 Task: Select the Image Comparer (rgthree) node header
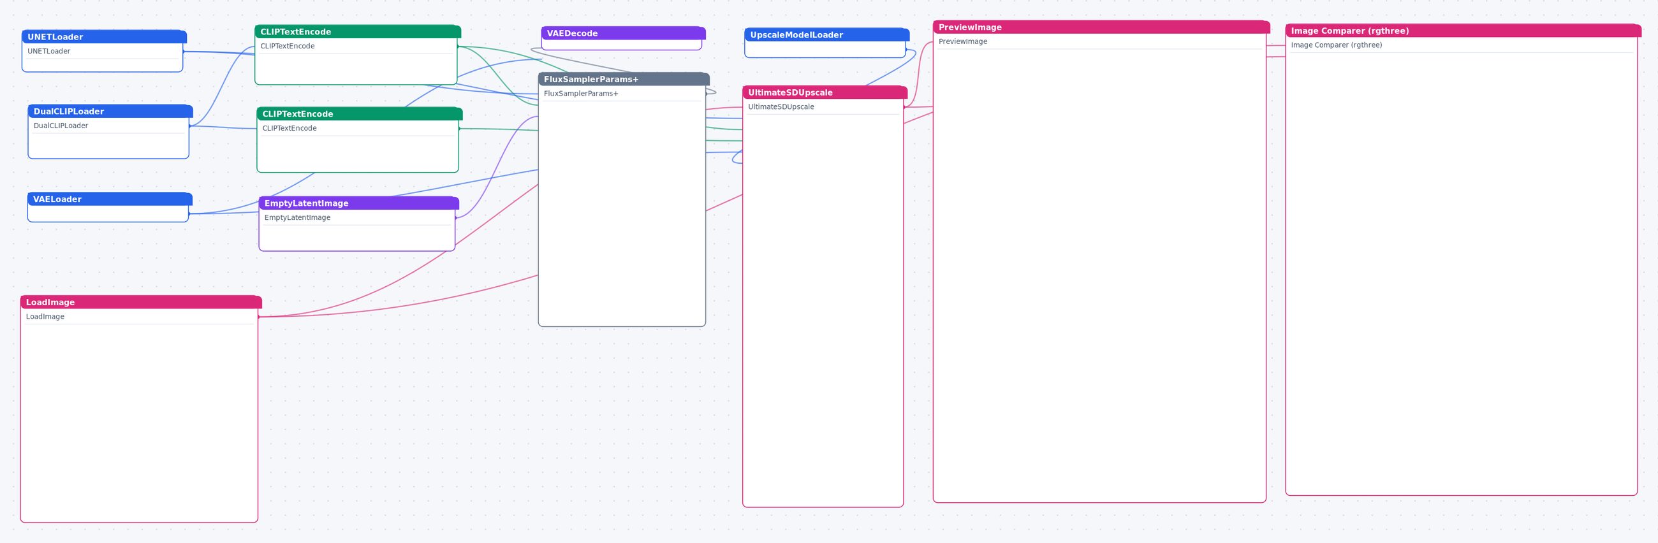tap(1463, 31)
